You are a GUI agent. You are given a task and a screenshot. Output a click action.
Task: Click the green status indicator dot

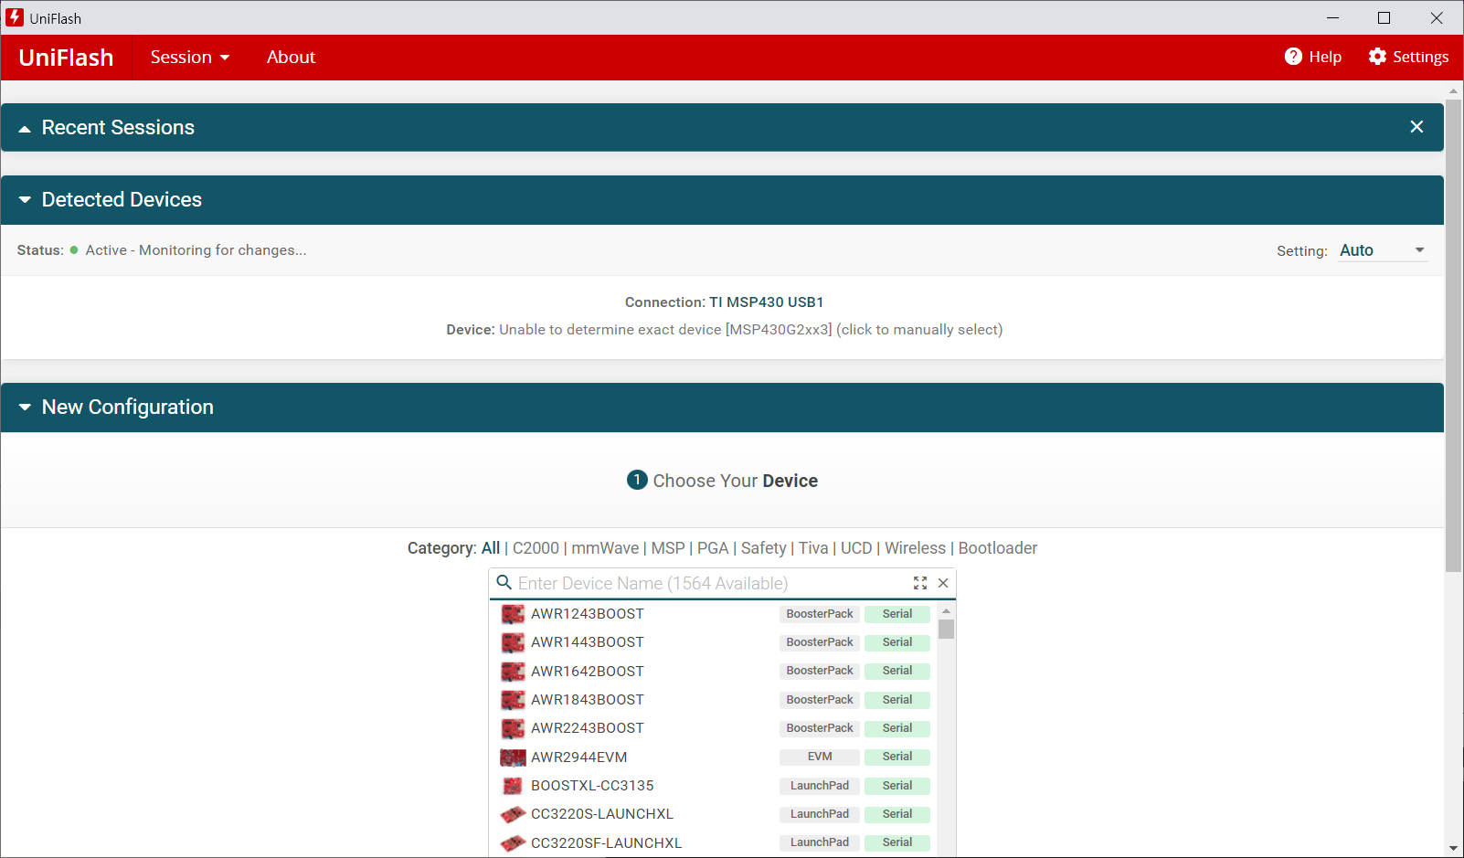point(74,250)
